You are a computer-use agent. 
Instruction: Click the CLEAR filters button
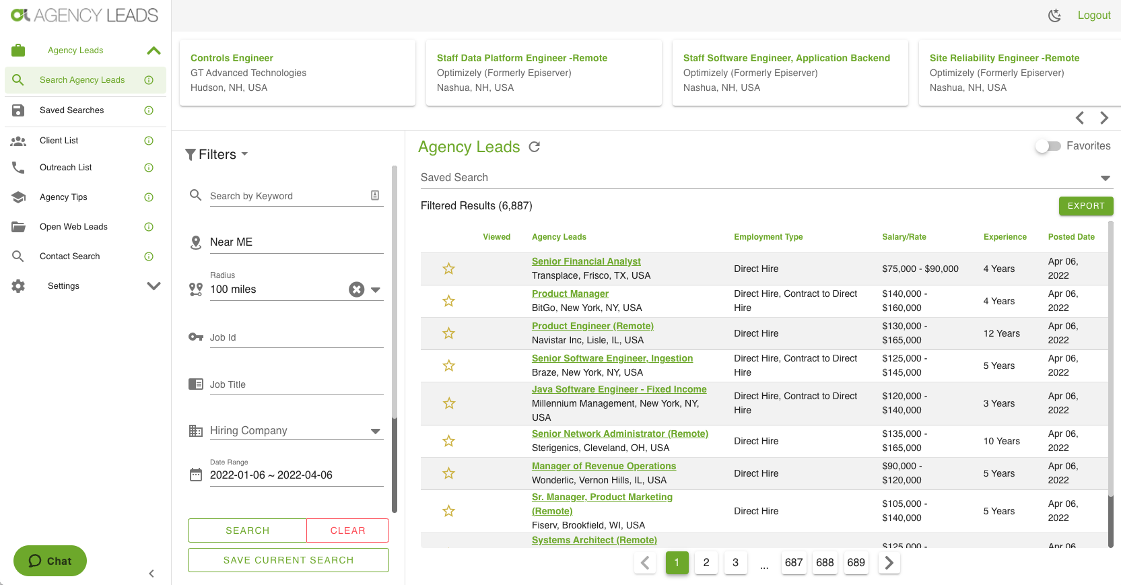pyautogui.click(x=347, y=530)
